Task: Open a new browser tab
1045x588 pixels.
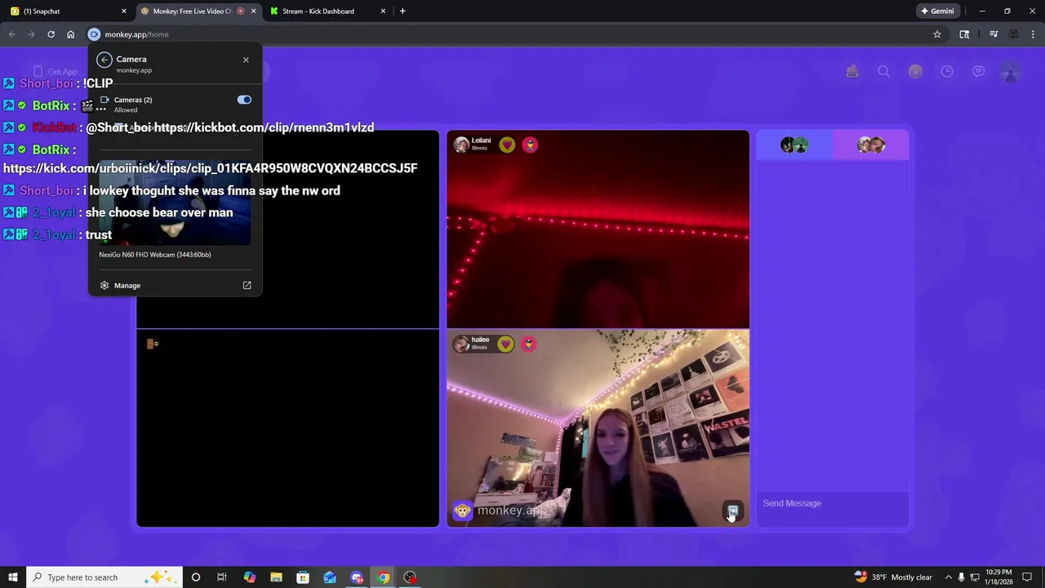Action: 402,11
